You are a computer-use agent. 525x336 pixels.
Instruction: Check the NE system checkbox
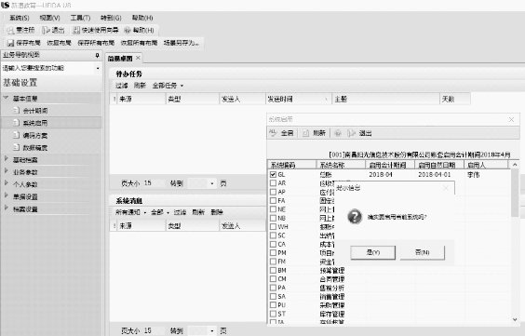click(x=274, y=209)
